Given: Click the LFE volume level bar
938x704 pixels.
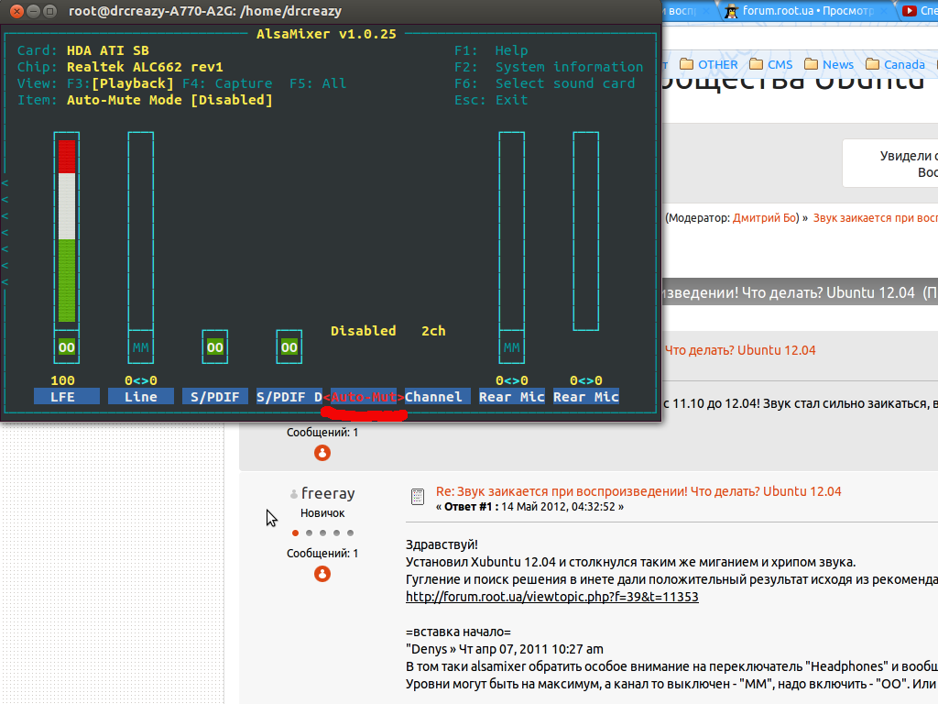Looking at the screenshot, I should pos(66,231).
